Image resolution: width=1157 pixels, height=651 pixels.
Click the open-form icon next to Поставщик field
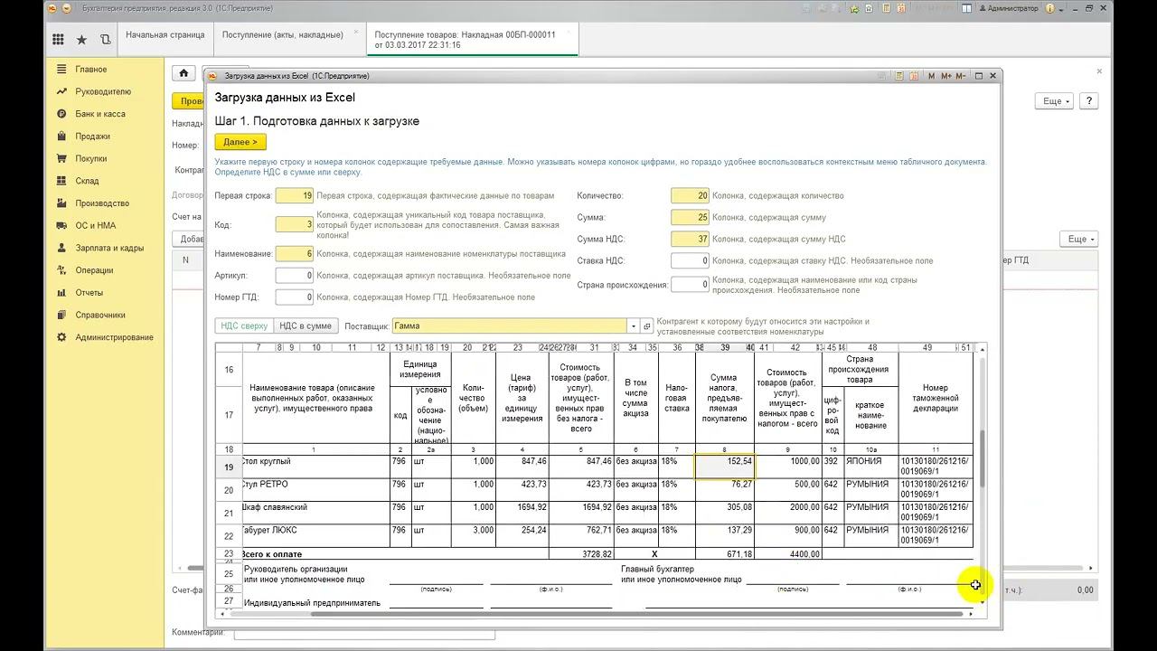[647, 326]
